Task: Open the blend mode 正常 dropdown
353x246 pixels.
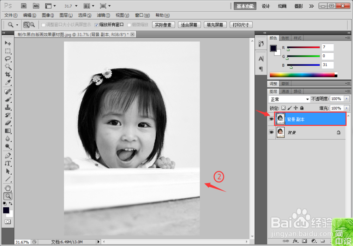Action: (289, 99)
